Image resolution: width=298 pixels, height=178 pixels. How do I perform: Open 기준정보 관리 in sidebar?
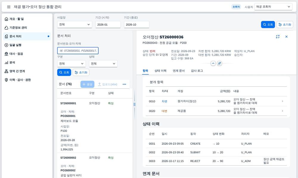point(27,28)
